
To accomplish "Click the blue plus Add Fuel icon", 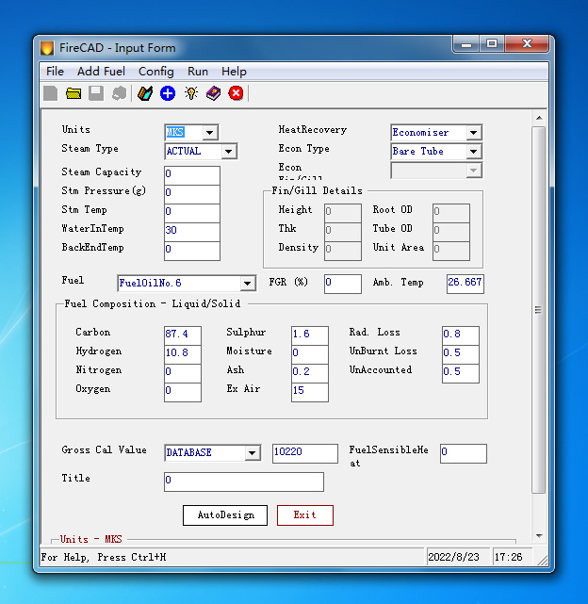I will 168,93.
